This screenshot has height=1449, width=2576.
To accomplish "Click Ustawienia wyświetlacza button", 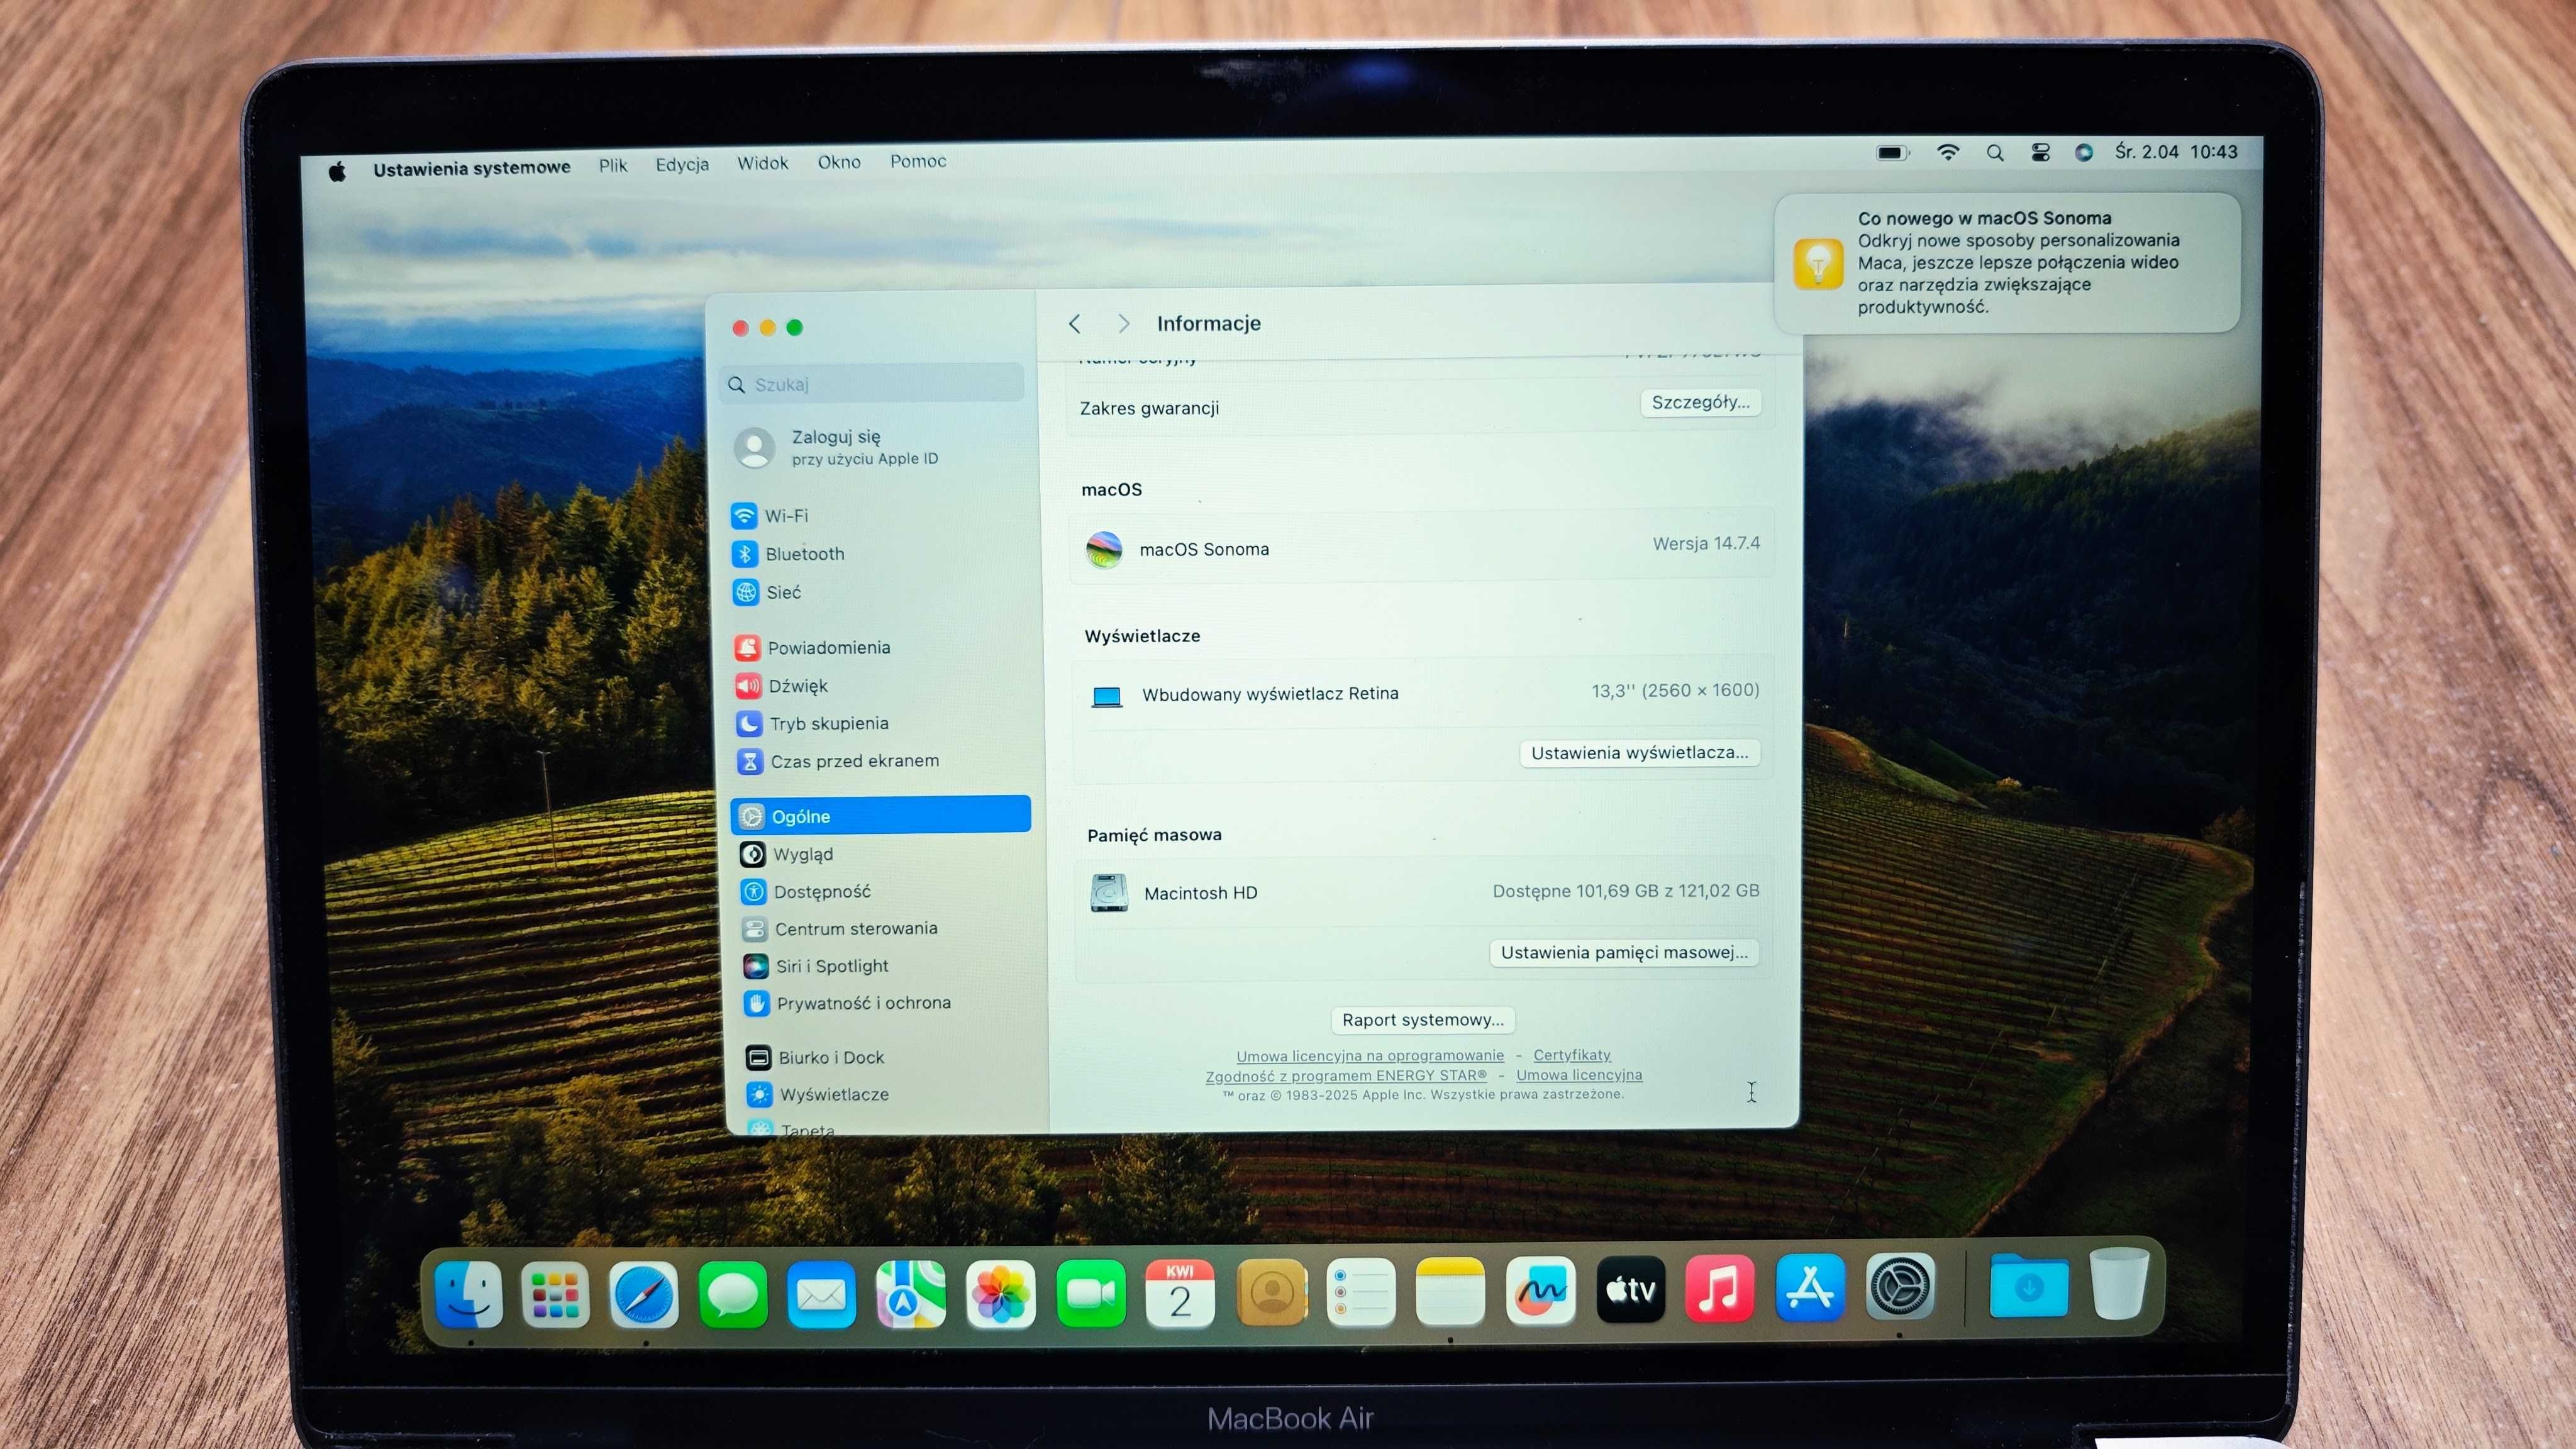I will coord(1640,752).
